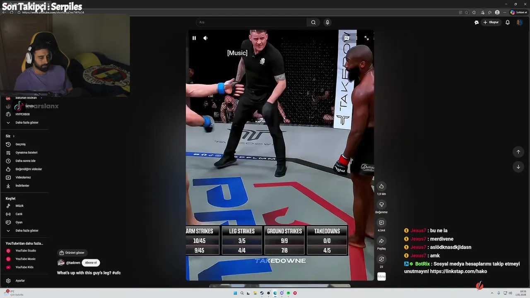The height and width of the screenshot is (298, 530).
Task: Go to next Short with down arrow
Action: pos(518,167)
